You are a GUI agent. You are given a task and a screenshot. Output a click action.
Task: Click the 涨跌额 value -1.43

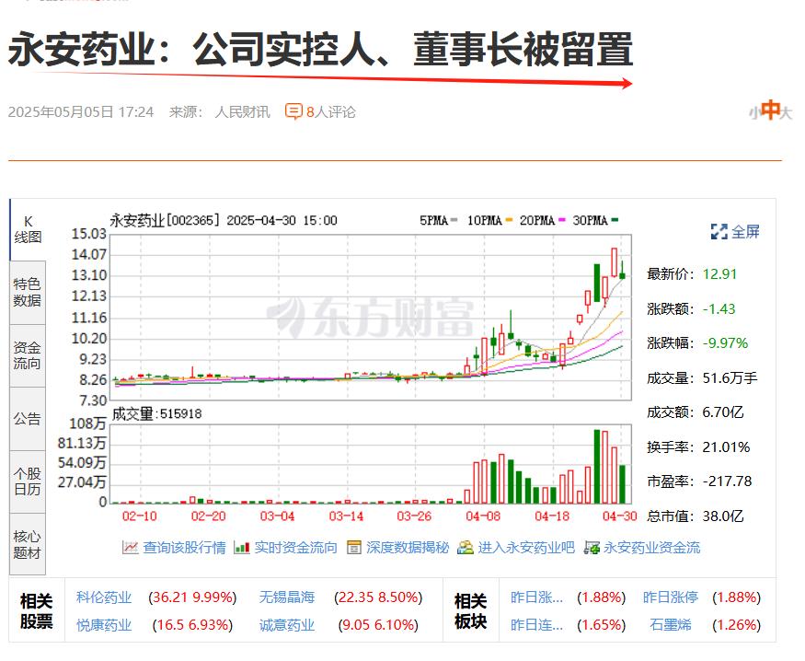coord(719,308)
